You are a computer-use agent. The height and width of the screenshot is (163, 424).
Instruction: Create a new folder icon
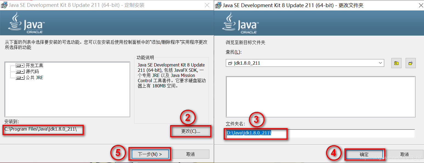pos(411,63)
